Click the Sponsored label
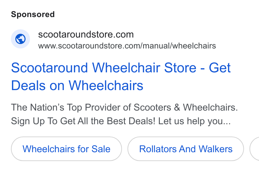 (33, 14)
